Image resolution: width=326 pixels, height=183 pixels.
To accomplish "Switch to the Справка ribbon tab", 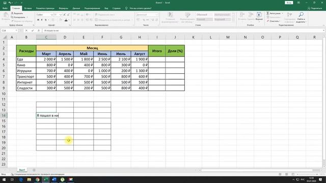I will point(117,8).
